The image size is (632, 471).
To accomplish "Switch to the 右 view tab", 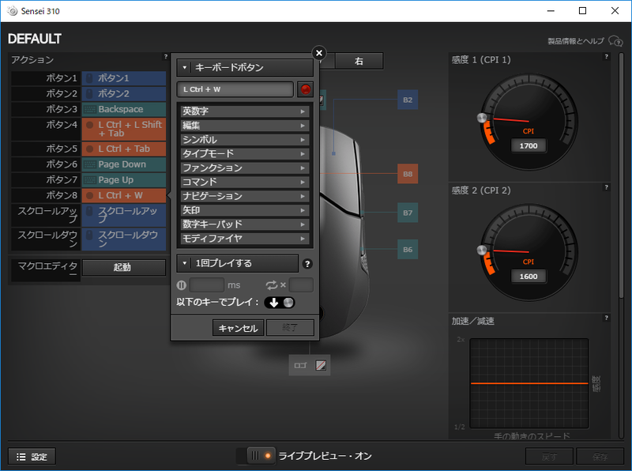I will pyautogui.click(x=359, y=61).
